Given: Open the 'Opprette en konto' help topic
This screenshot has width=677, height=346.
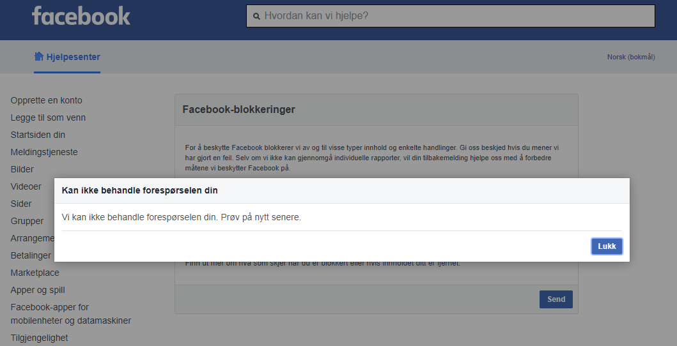Looking at the screenshot, I should coord(46,100).
